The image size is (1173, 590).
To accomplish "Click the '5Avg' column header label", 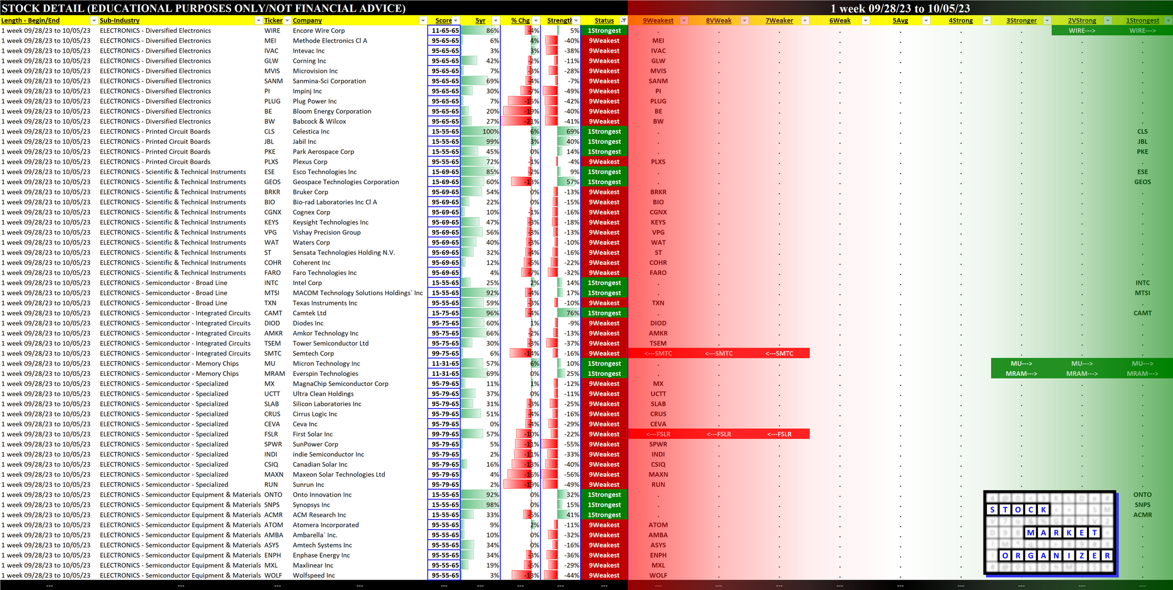I will 900,21.
